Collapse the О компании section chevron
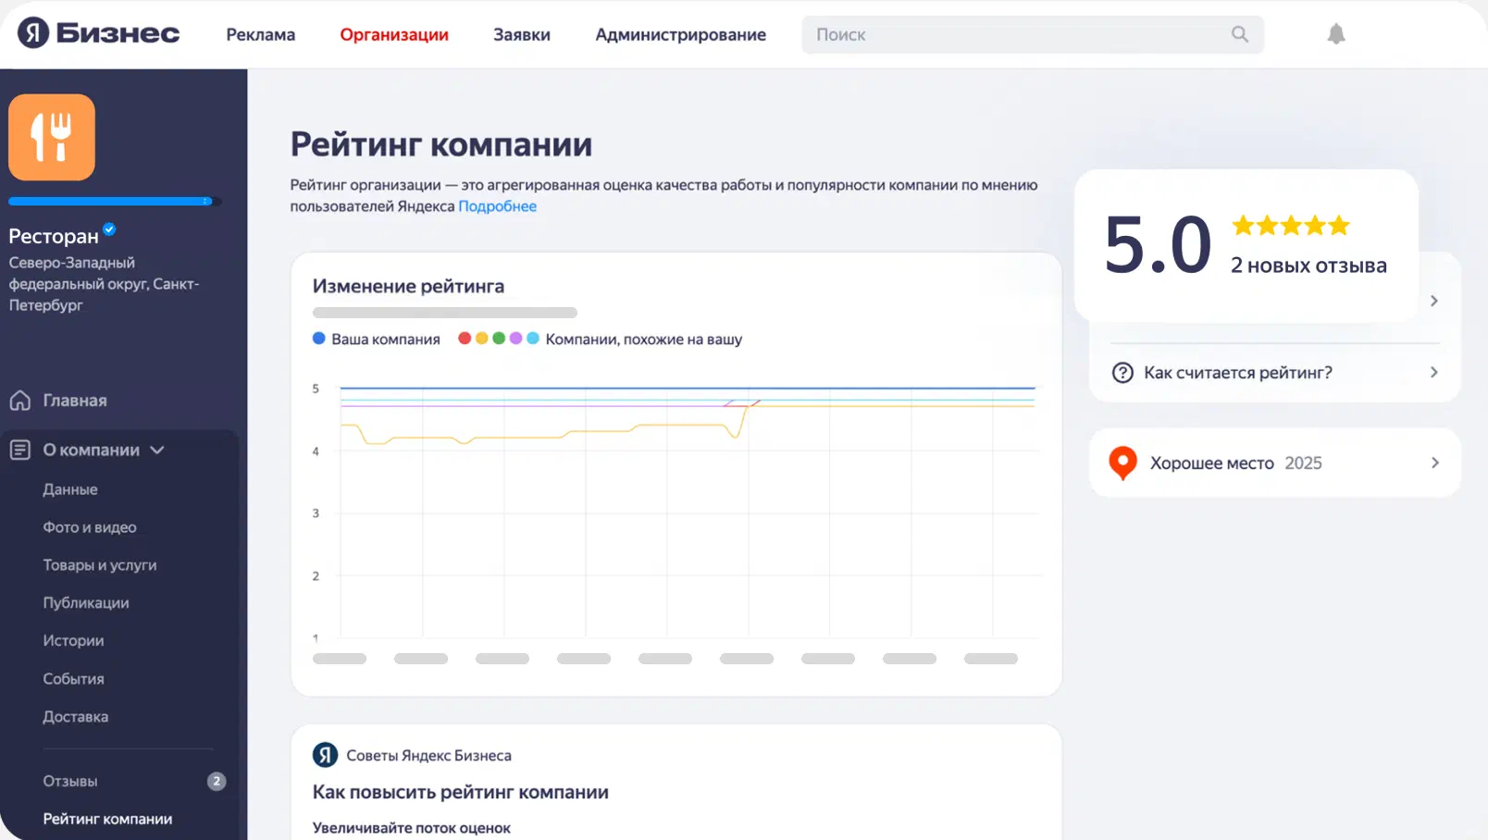1488x840 pixels. 157,450
